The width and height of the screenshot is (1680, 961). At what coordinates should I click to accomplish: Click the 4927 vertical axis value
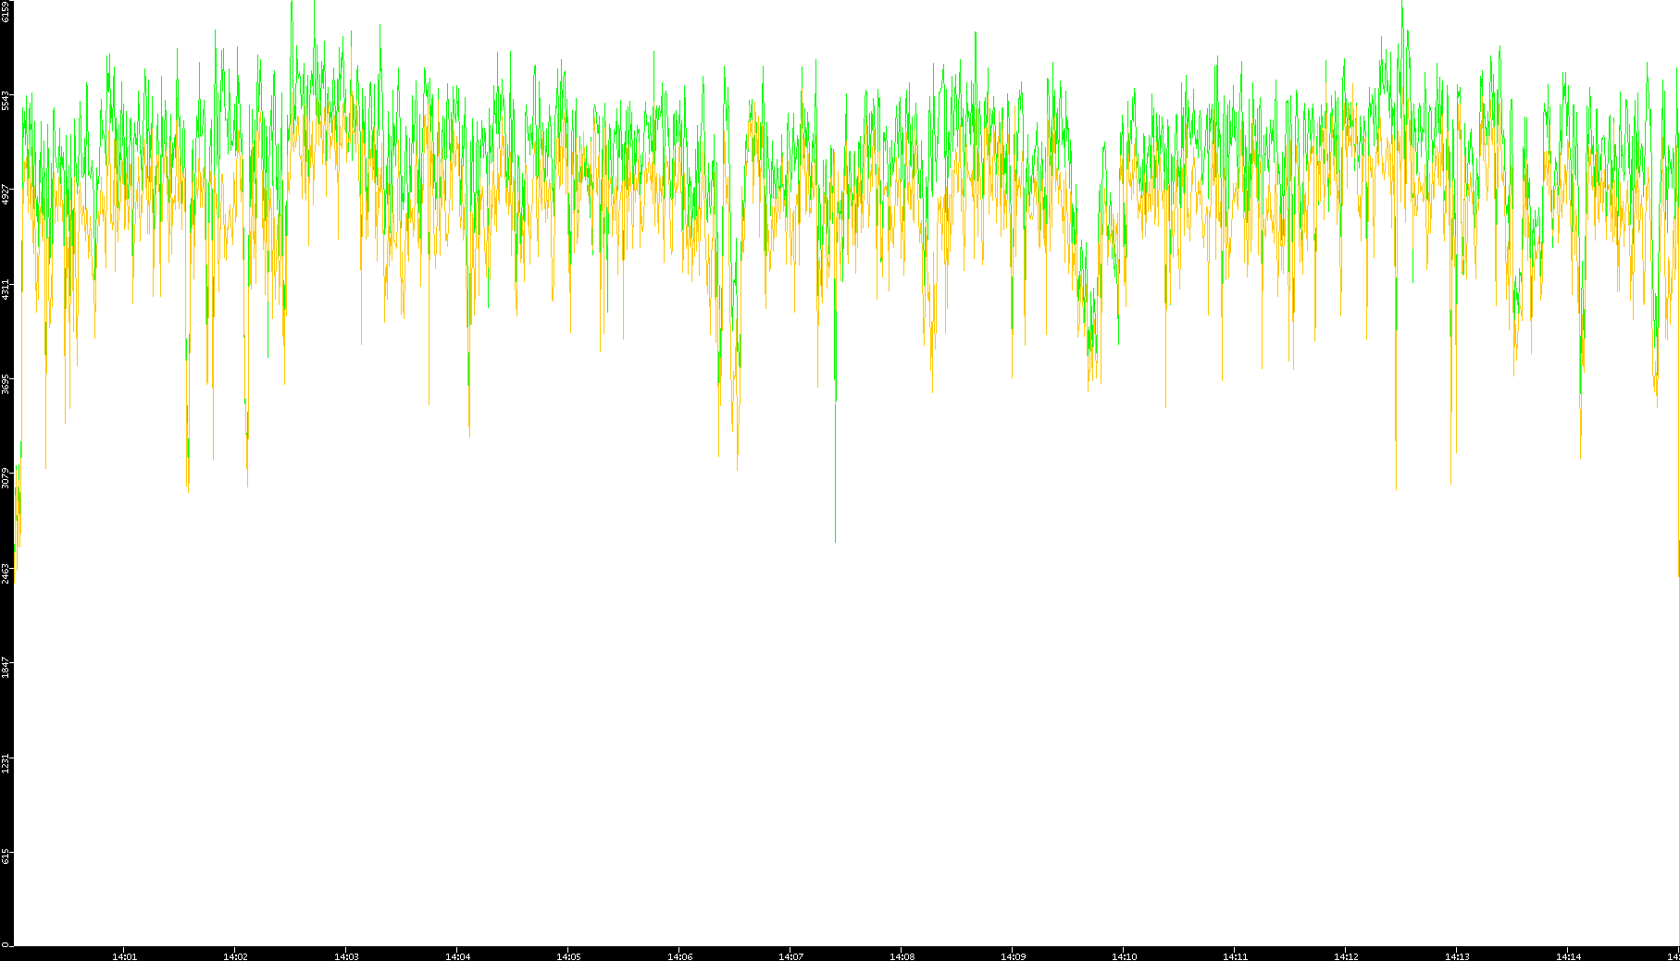pyautogui.click(x=6, y=194)
